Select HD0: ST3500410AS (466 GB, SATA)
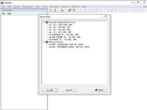This screenshot has height=110, width=147. 68,45
